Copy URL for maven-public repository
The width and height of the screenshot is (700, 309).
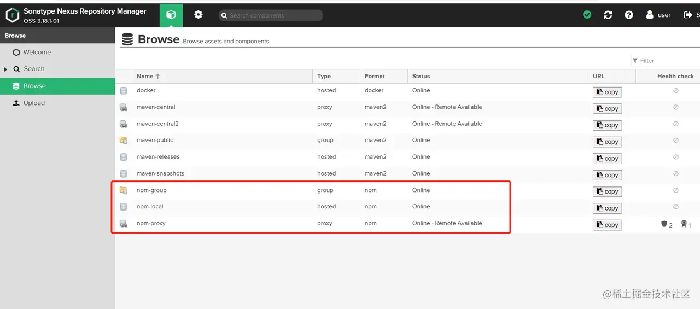click(607, 142)
